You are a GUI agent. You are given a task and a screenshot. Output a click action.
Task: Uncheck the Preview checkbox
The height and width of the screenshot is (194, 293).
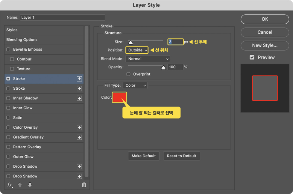point(252,57)
